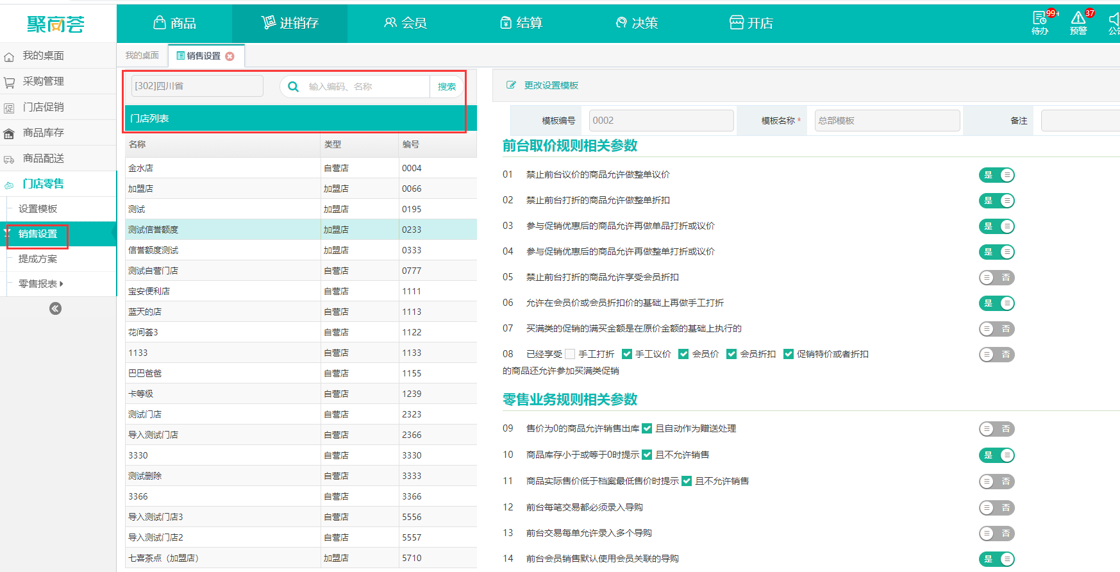Click the 门店零售 icon in sidebar
Viewport: 1120px width, 572px height.
click(x=9, y=185)
